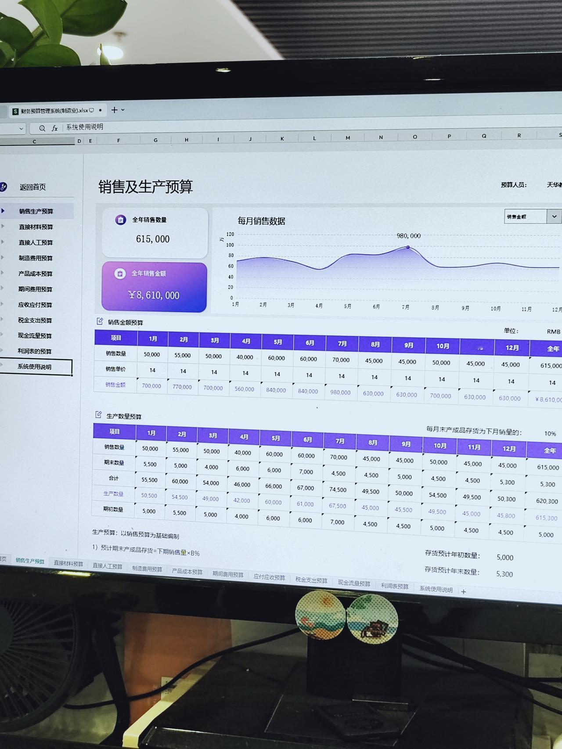Select 存货预计年初数量 value 5,000
Viewport: 562px width, 749px height.
(505, 557)
